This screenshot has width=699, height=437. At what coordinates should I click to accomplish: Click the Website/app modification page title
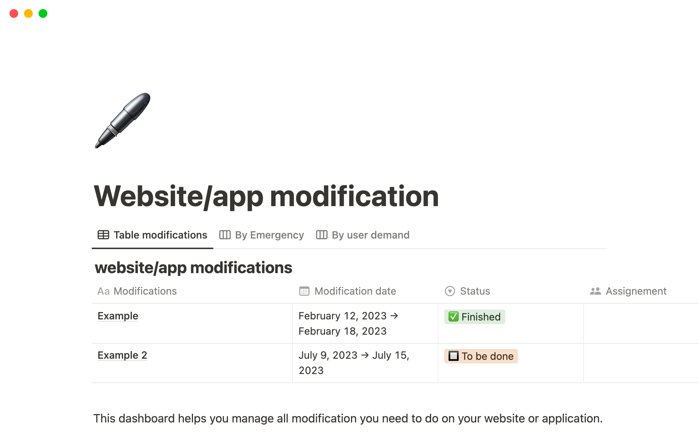[x=266, y=196]
